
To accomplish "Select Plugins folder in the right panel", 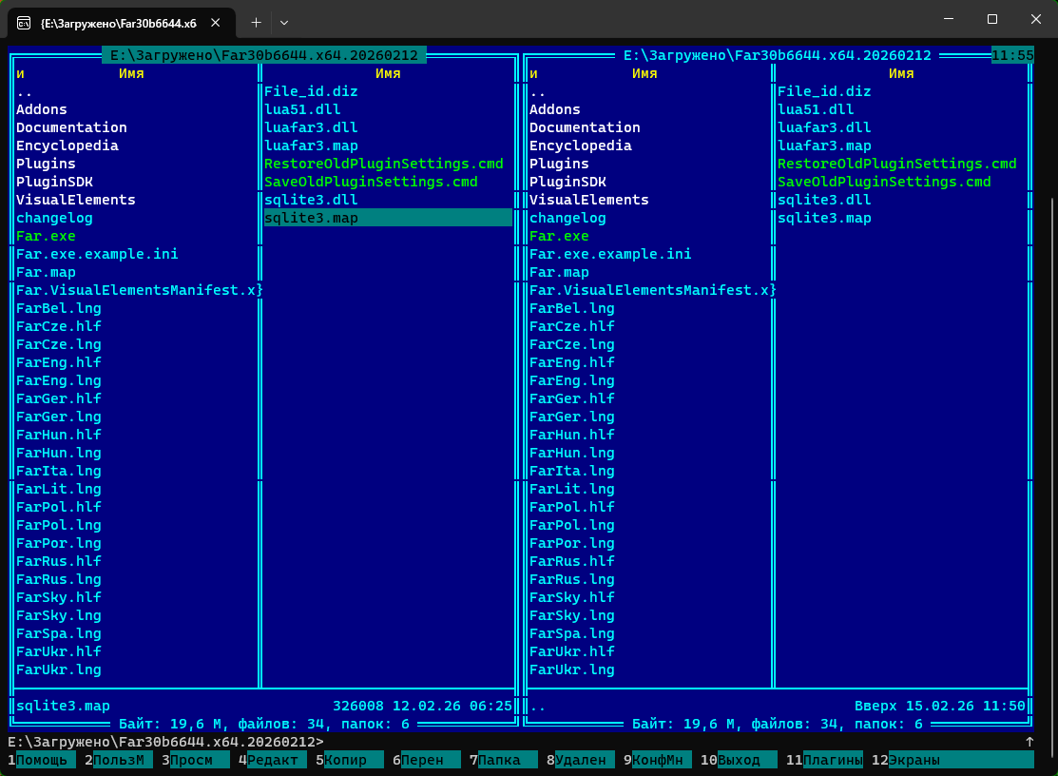I will click(x=559, y=164).
